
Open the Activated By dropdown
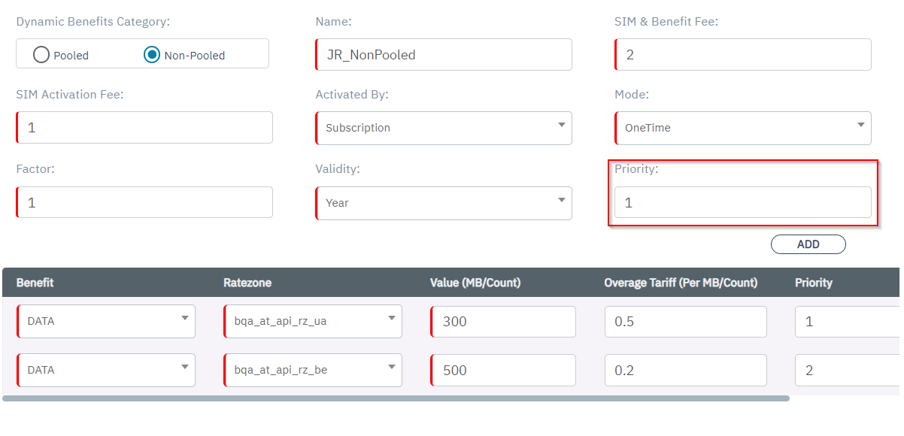click(x=444, y=128)
